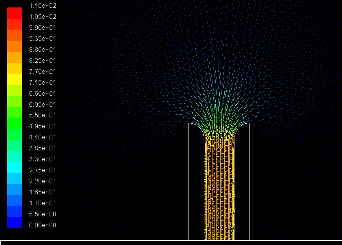This screenshot has height=245, width=342.
Task: Click the 8.80e+01 legend label
Action: (x=43, y=49)
